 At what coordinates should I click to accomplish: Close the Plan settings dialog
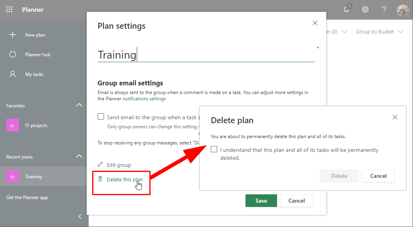click(x=315, y=23)
